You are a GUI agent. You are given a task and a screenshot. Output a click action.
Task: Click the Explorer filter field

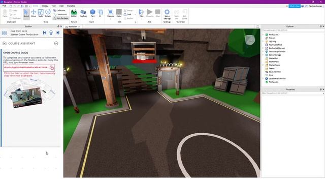[292, 30]
